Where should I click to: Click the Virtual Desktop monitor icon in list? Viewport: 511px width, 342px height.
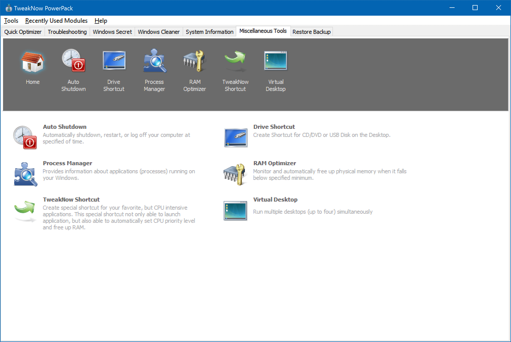coord(235,210)
